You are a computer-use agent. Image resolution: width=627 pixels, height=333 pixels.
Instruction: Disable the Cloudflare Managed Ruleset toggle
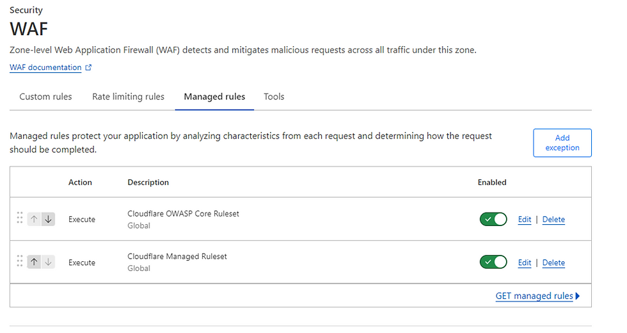point(493,262)
